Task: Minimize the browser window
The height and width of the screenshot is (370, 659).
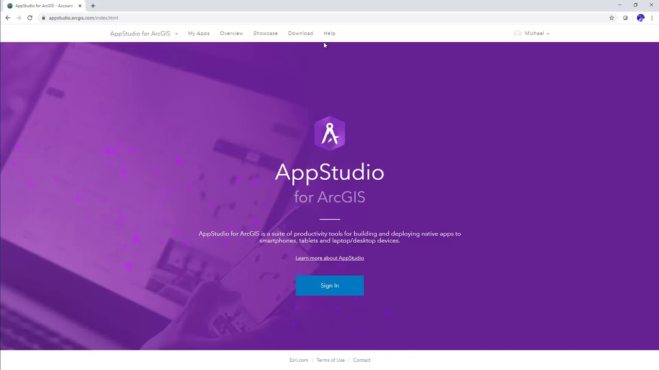Action: tap(620, 5)
